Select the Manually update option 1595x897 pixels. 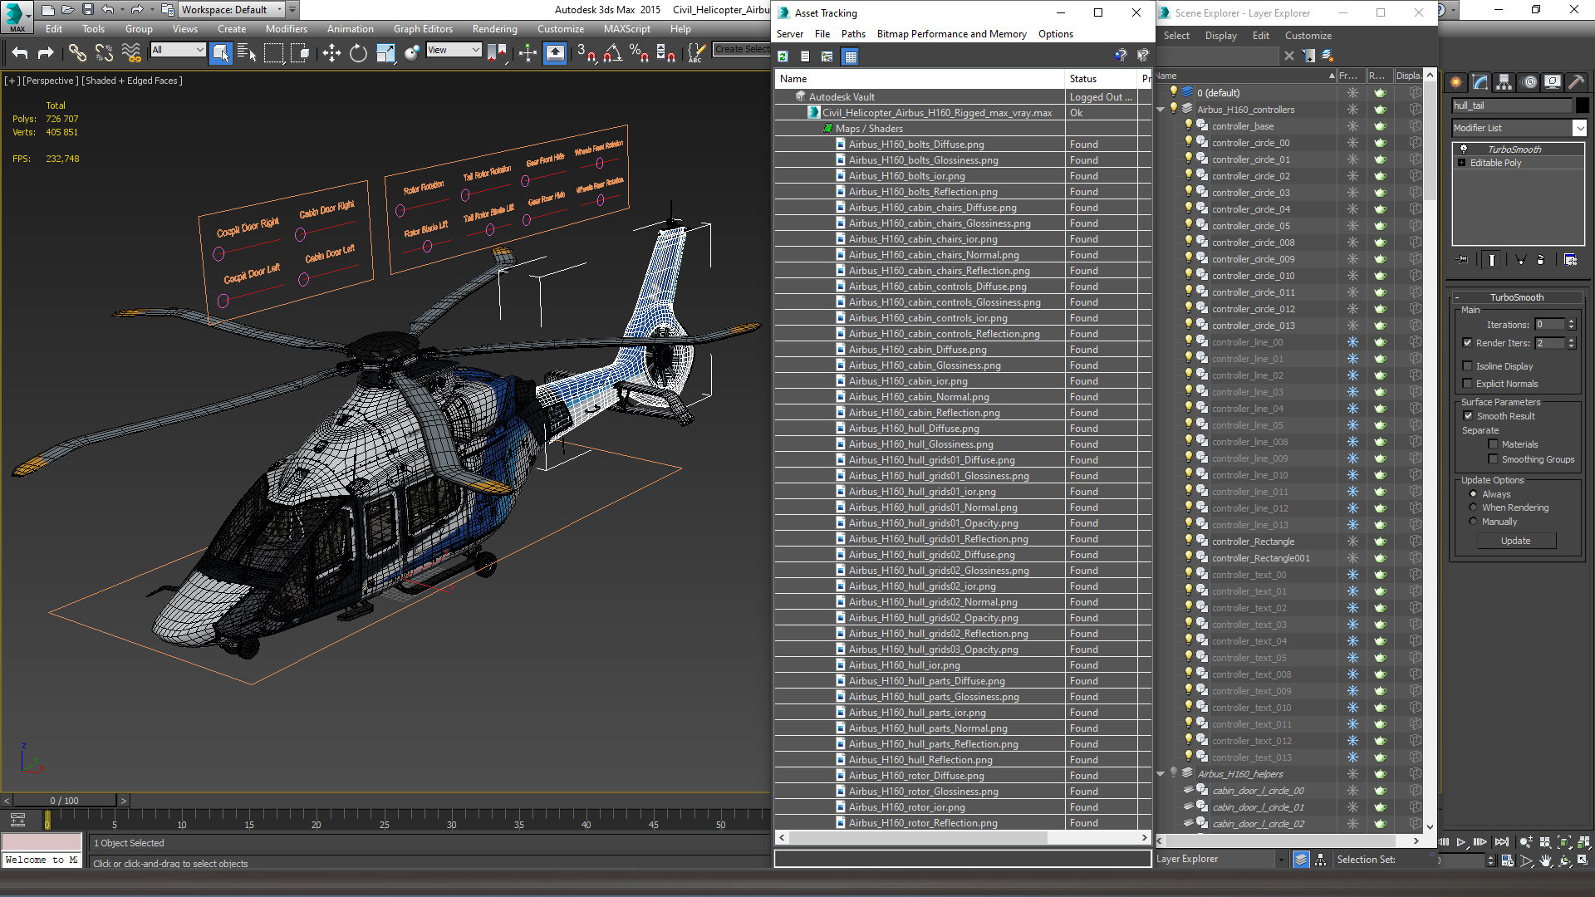click(1474, 522)
